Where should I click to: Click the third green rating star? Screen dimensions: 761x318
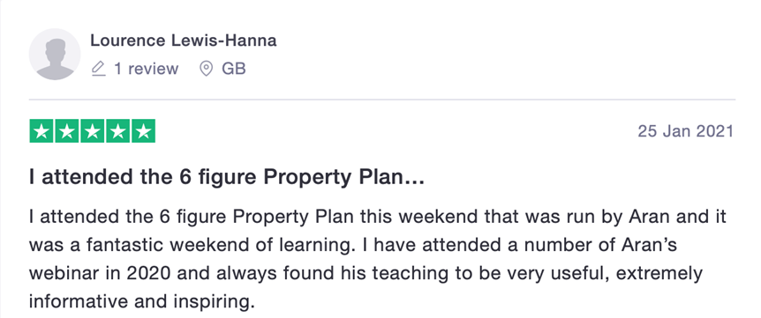92,131
